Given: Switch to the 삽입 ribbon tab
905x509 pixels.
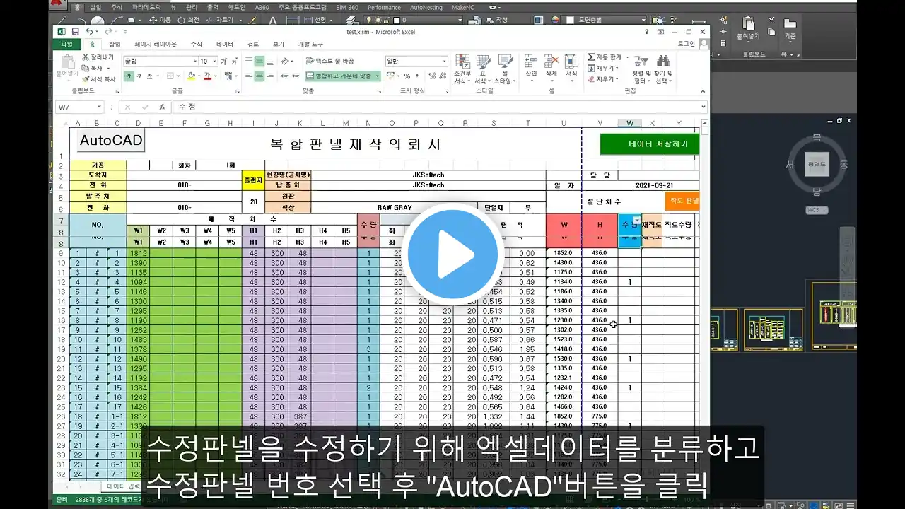Looking at the screenshot, I should 115,44.
